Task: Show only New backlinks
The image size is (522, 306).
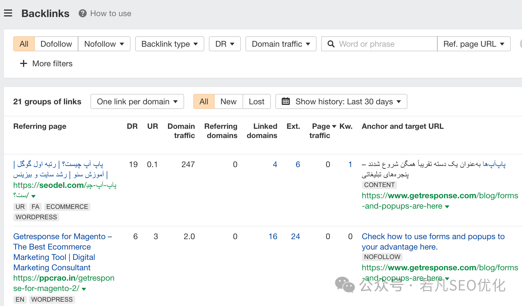Action: [228, 101]
